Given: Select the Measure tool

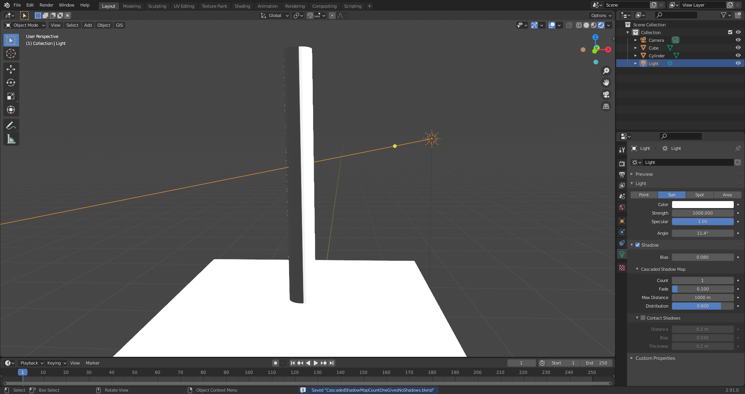Looking at the screenshot, I should coord(11,138).
